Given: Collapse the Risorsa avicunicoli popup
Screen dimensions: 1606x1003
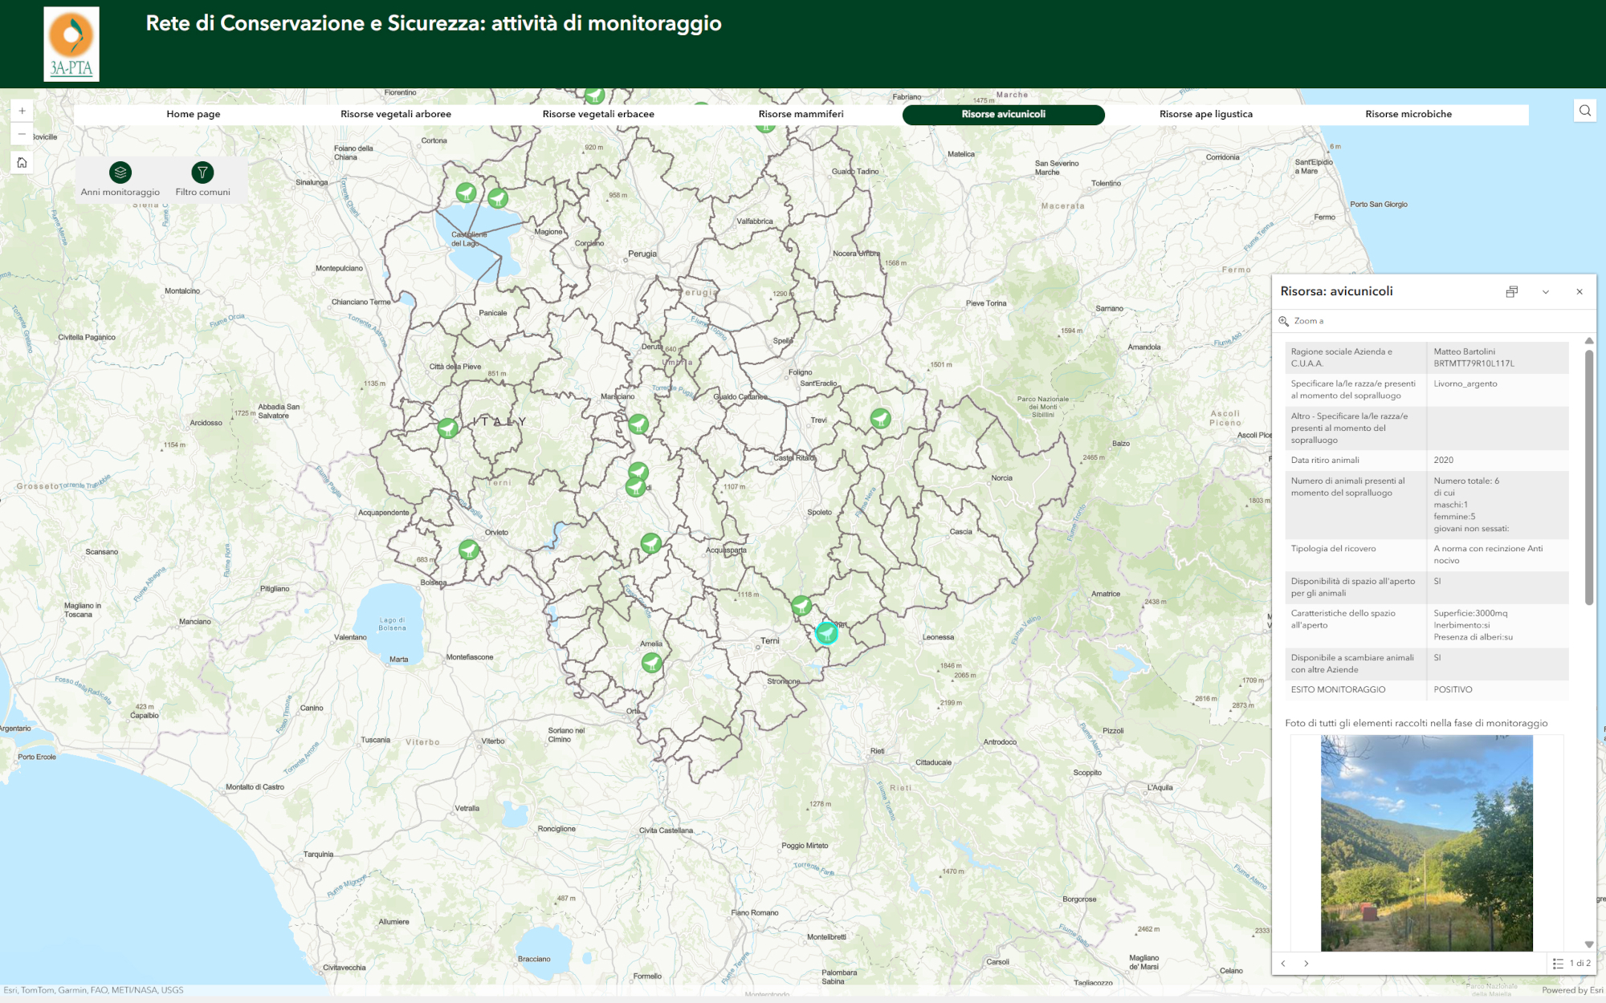Looking at the screenshot, I should coord(1546,292).
